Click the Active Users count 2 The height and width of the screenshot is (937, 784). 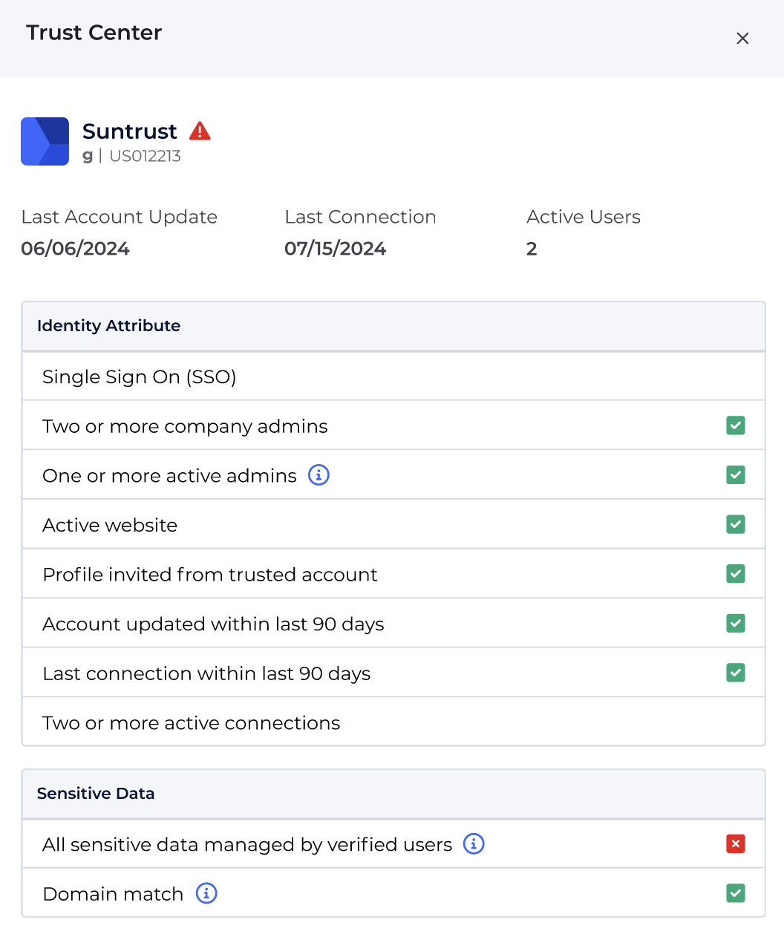click(x=532, y=249)
